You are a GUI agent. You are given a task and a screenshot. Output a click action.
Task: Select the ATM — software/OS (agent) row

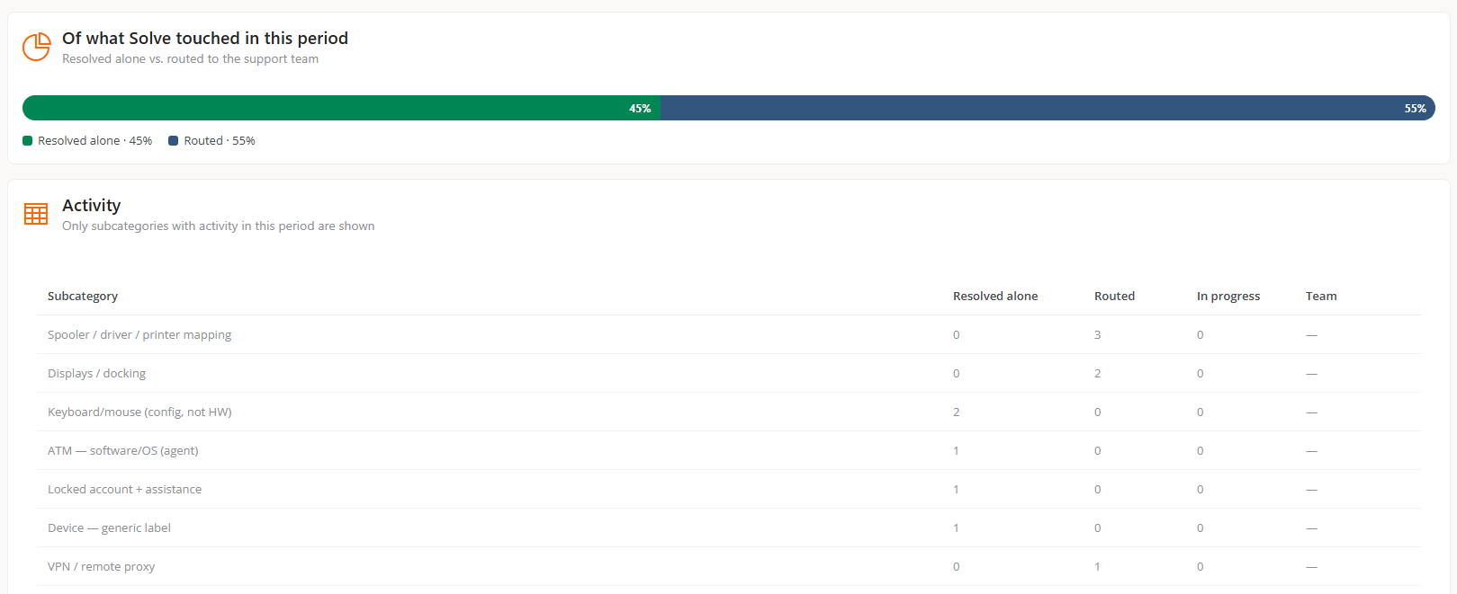click(x=729, y=450)
